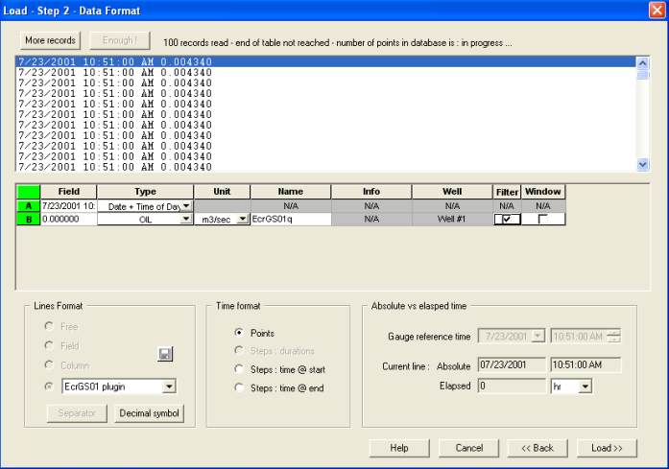Choose Steps : time @ end option
The image size is (669, 469).
point(238,387)
